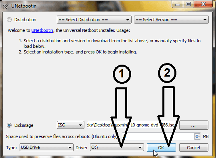This screenshot has height=158, width=216.
Task: Click the 'Drive:' label
Action: point(82,148)
